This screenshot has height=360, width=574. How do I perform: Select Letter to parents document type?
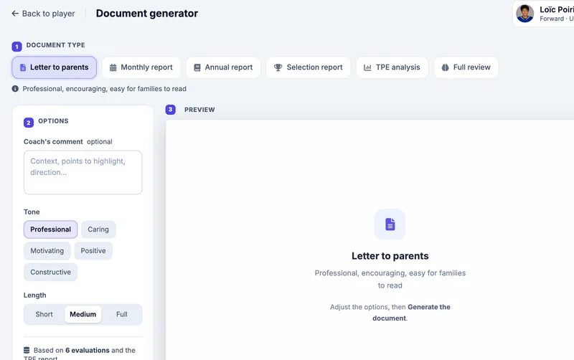coord(55,67)
